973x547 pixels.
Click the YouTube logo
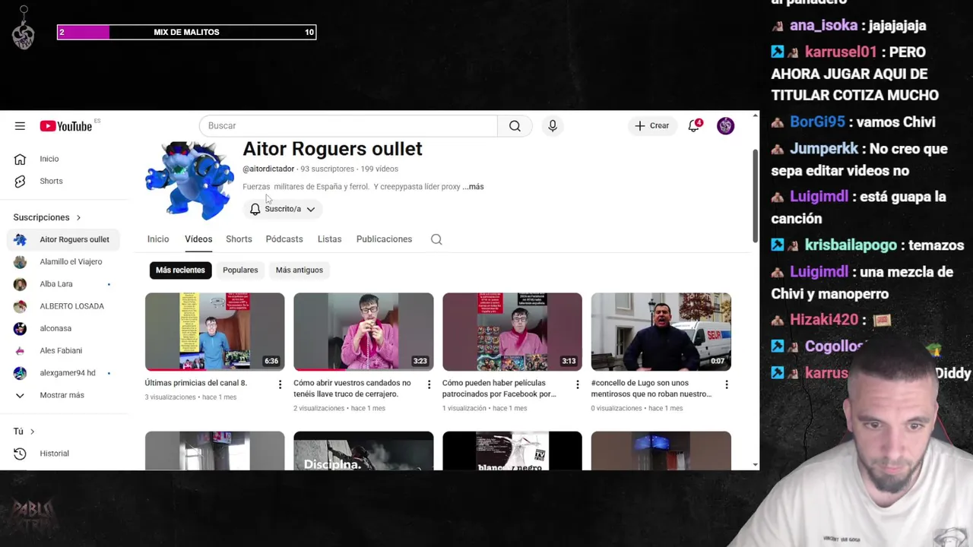(x=66, y=126)
